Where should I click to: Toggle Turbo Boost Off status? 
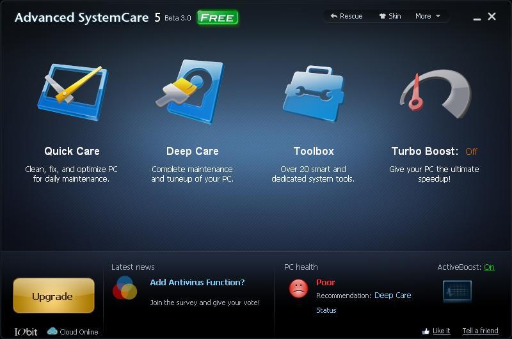471,152
